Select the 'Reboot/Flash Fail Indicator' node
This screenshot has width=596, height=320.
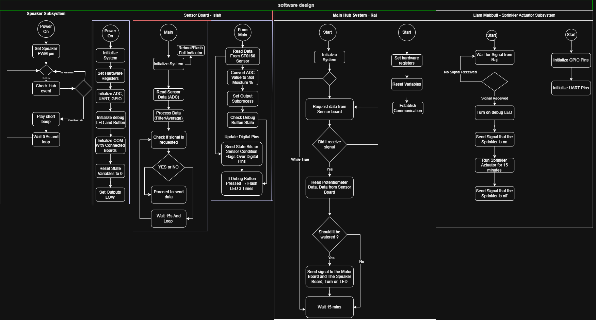191,50
